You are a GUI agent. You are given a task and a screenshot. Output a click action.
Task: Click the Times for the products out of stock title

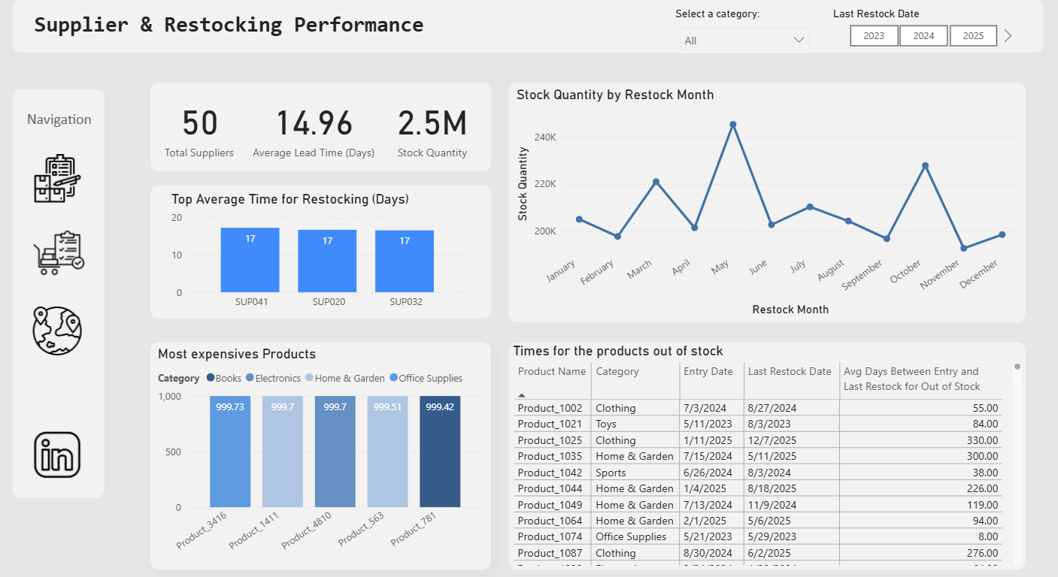coord(618,351)
